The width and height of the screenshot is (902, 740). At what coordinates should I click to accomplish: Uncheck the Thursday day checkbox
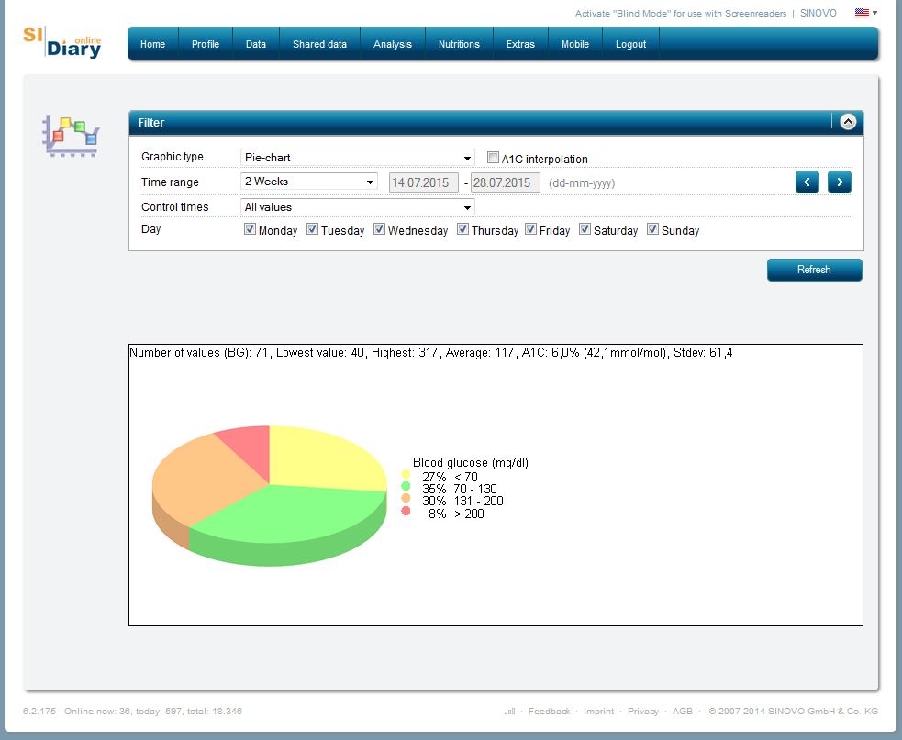coord(463,229)
